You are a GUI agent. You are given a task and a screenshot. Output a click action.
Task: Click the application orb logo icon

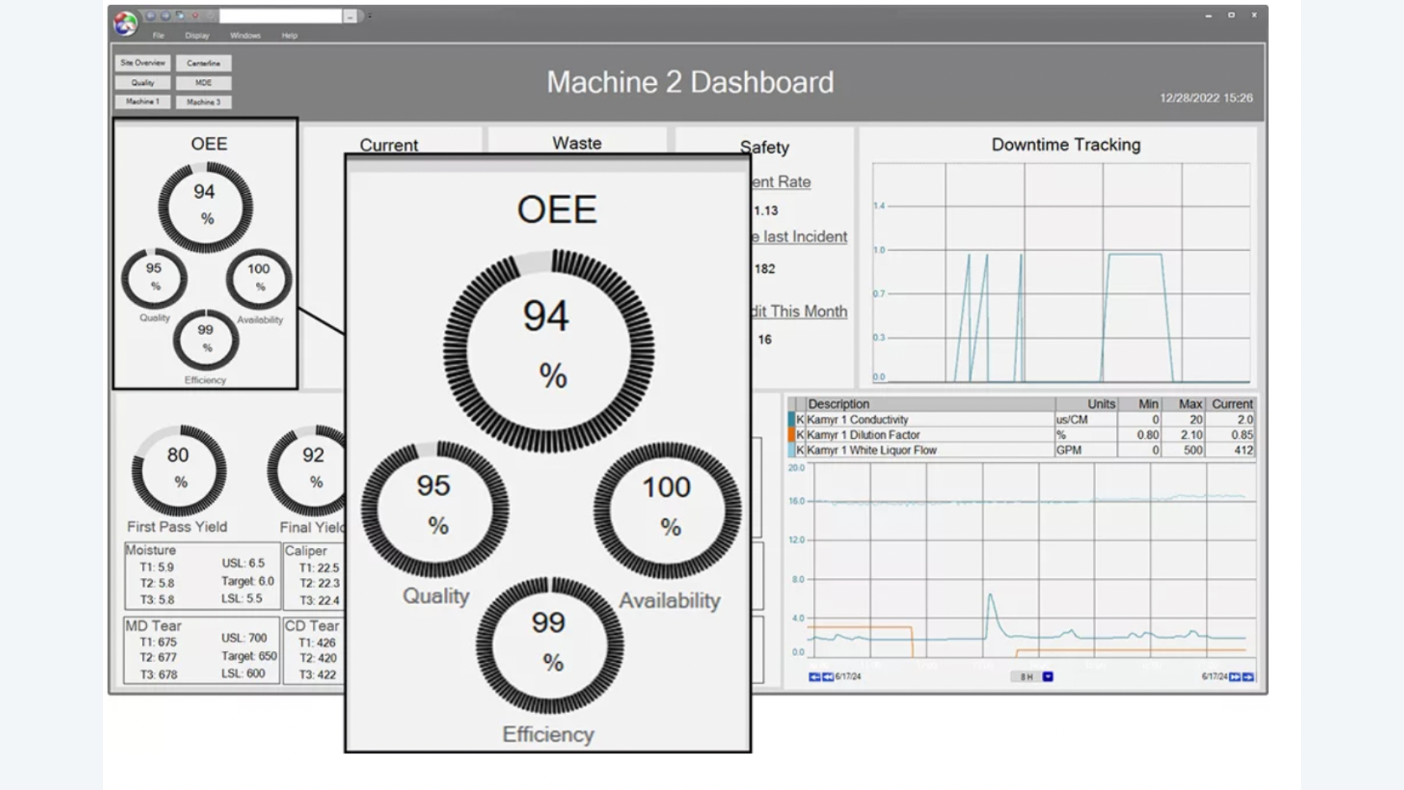click(x=125, y=23)
